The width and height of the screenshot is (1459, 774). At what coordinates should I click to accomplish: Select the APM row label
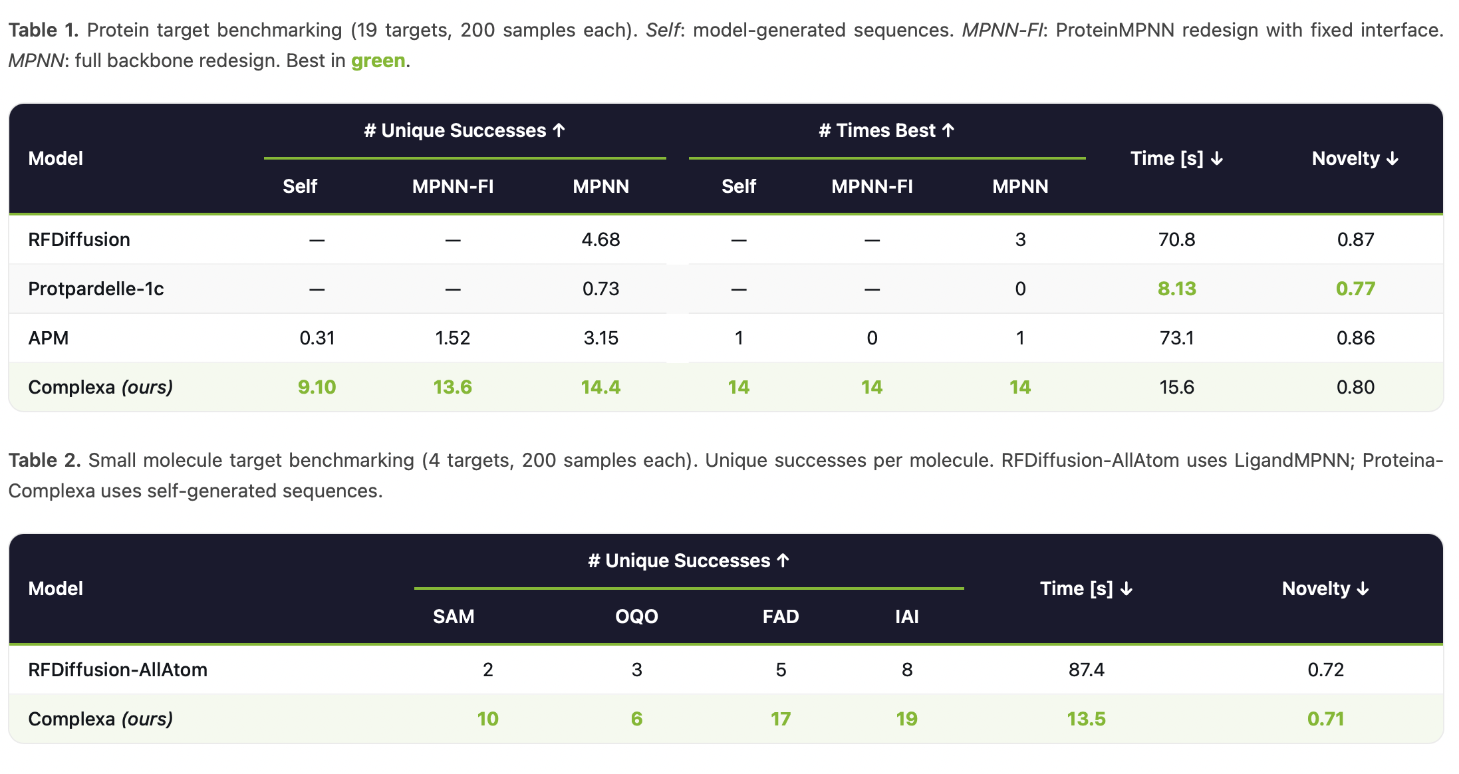point(49,338)
